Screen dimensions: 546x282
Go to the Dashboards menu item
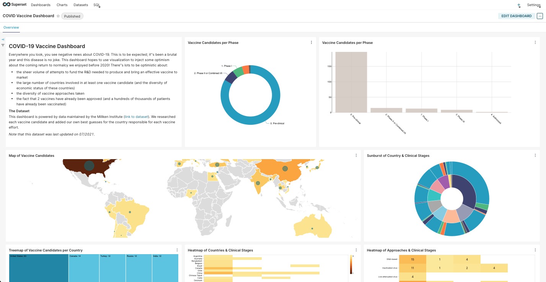pyautogui.click(x=41, y=5)
